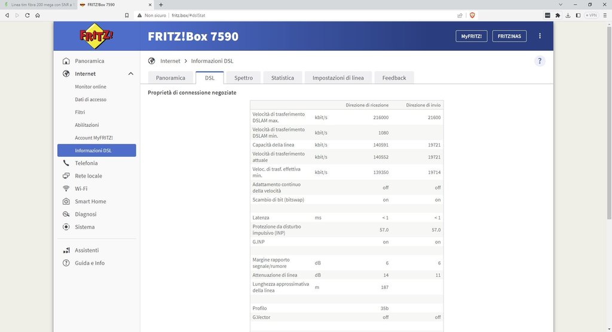
Task: Click the G.Vector row label
Action: coord(261,317)
